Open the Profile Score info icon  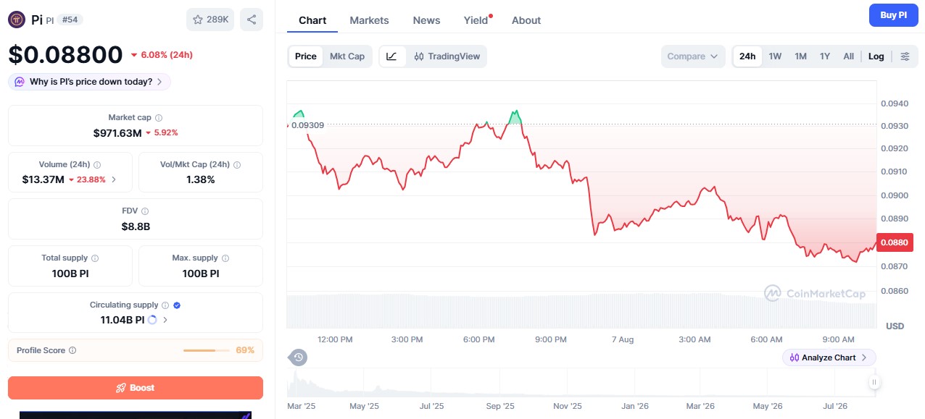click(x=72, y=350)
